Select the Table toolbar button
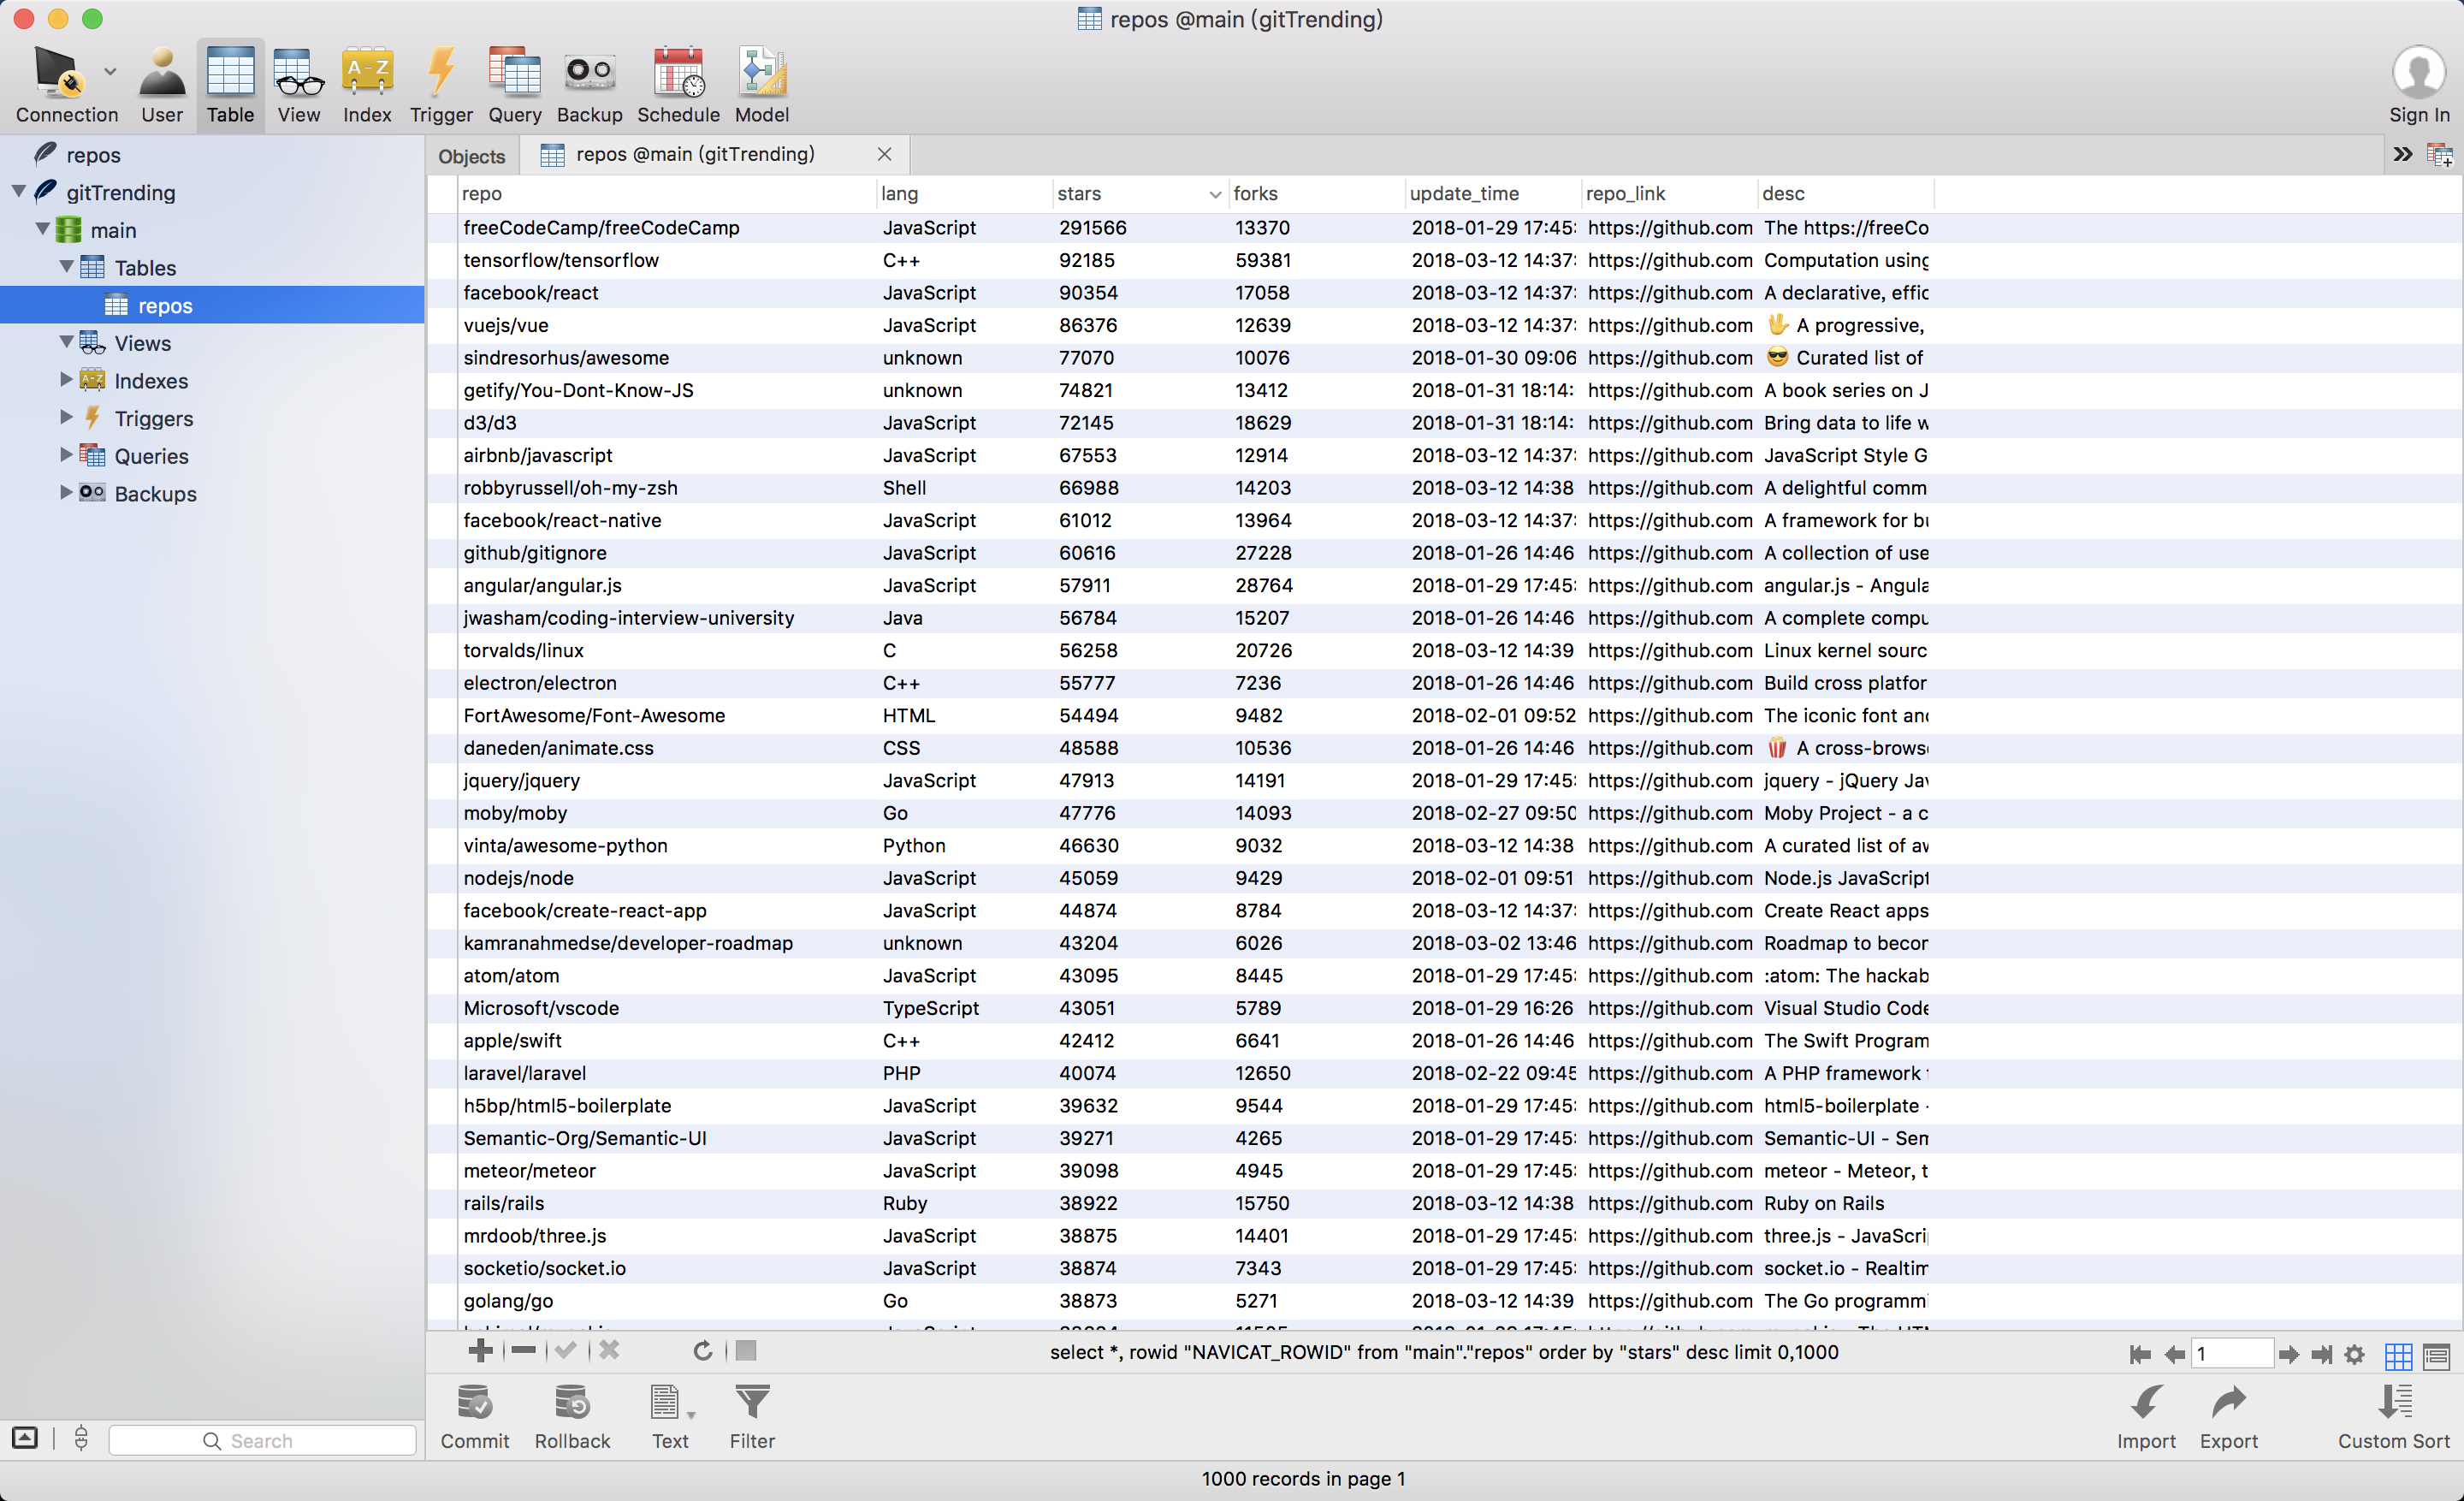The width and height of the screenshot is (2464, 1501). pyautogui.click(x=230, y=84)
